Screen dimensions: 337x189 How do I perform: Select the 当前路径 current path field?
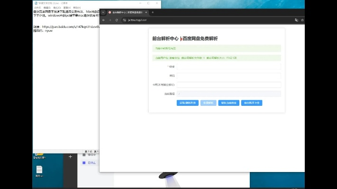[x=228, y=94]
